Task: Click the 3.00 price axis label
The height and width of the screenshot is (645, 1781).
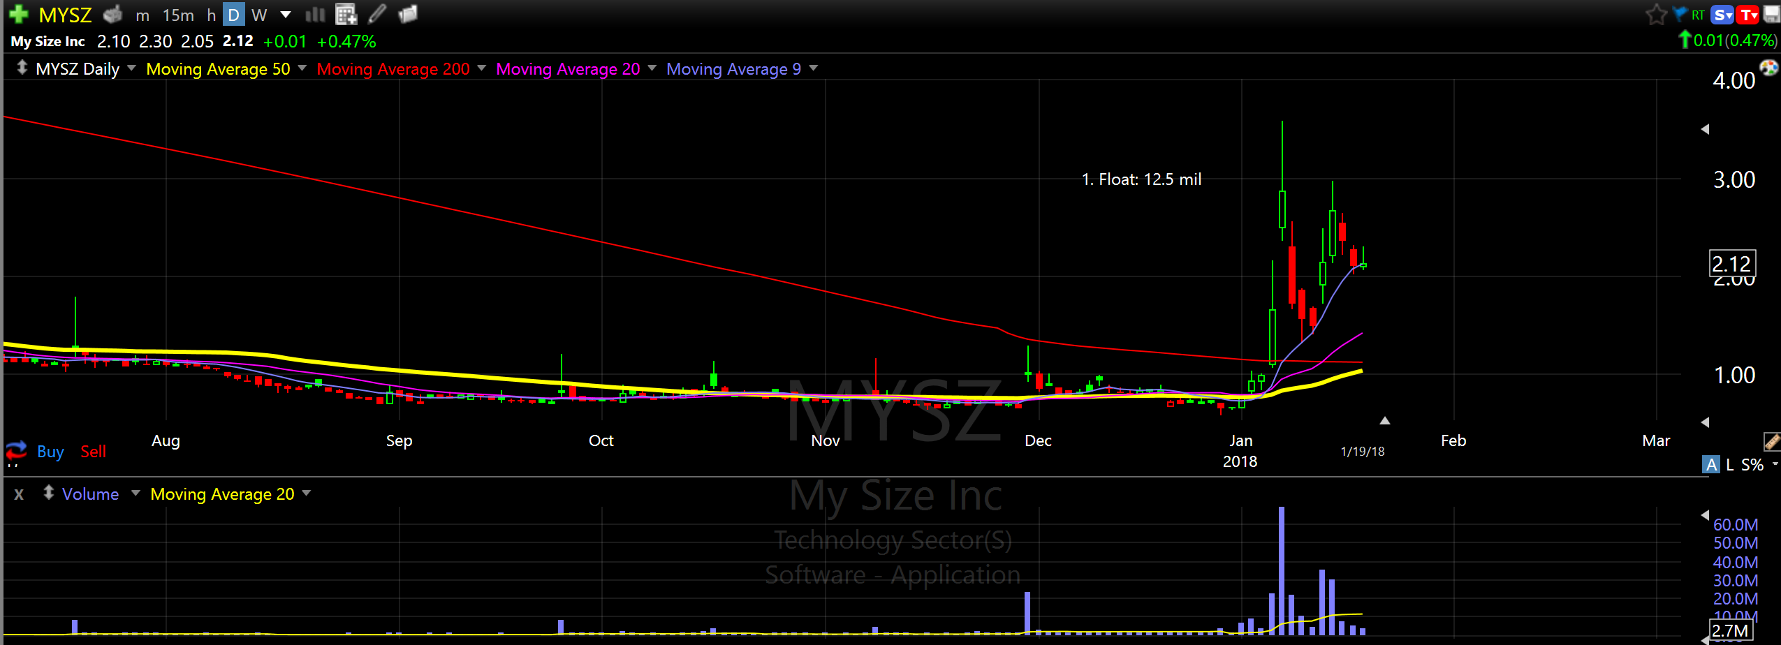Action: coord(1734,180)
